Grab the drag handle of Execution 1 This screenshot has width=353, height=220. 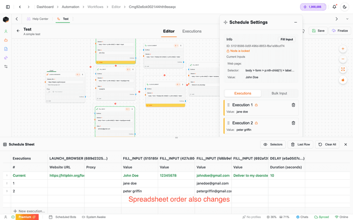pyautogui.click(x=228, y=105)
